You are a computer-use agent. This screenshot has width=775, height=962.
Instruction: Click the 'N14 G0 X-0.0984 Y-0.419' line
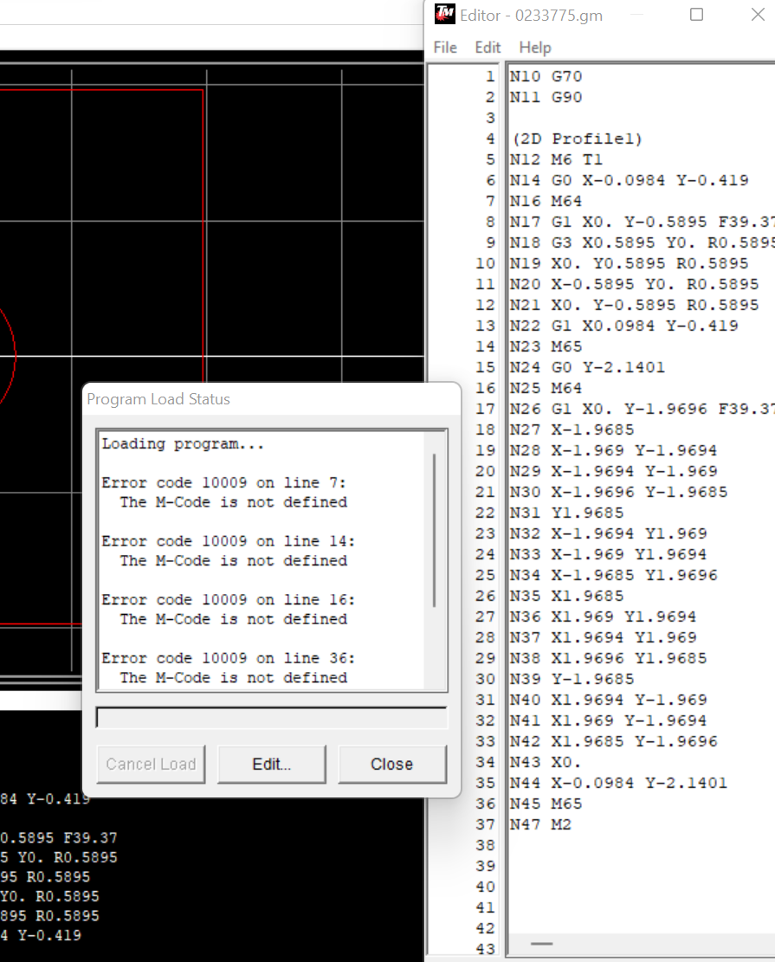630,180
